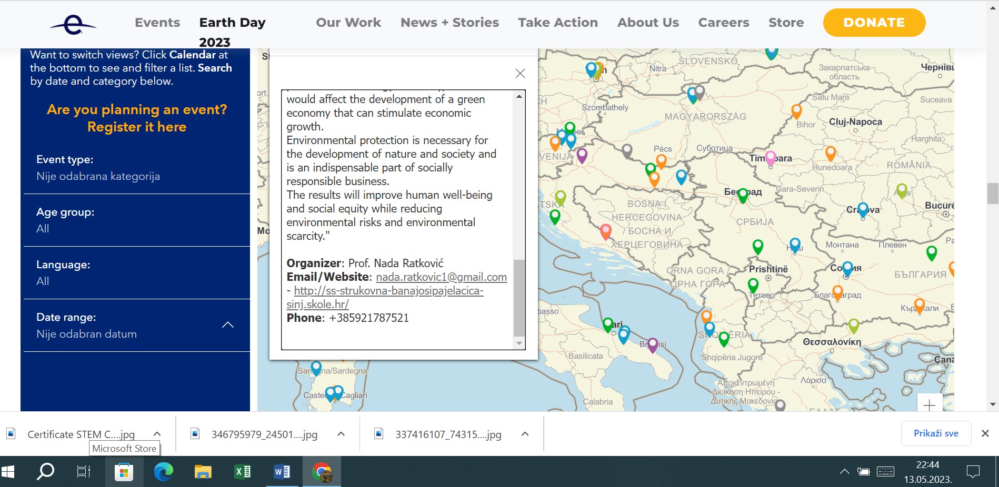Email nada.ratkovic1@gmail.com link

click(x=441, y=277)
